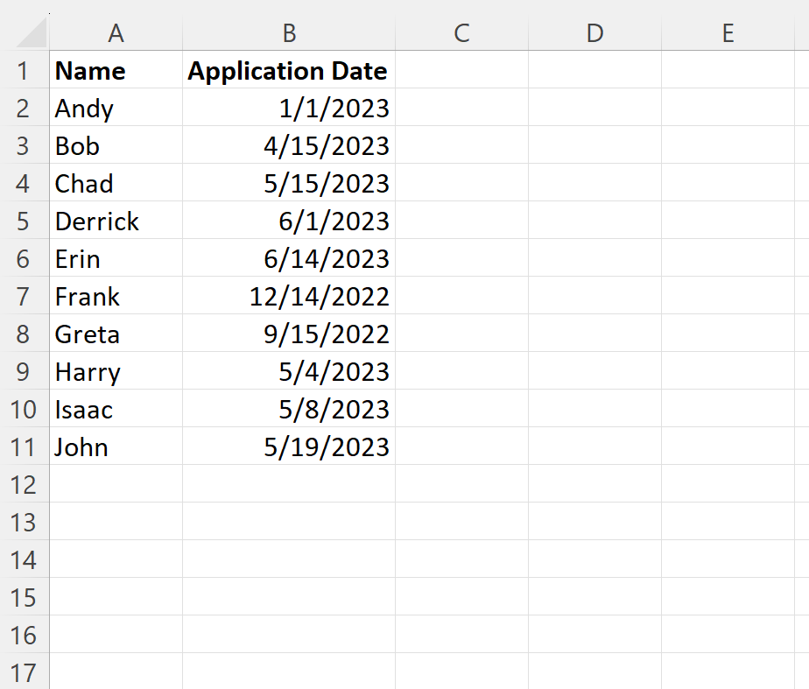
Task: Select column C header
Action: click(x=461, y=33)
